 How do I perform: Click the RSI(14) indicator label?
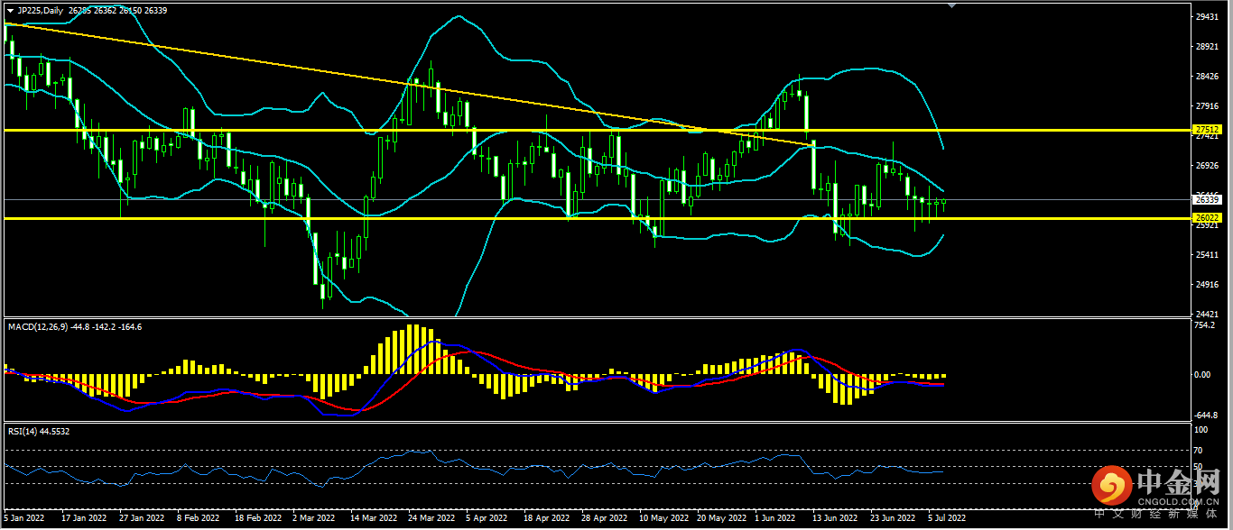24,432
